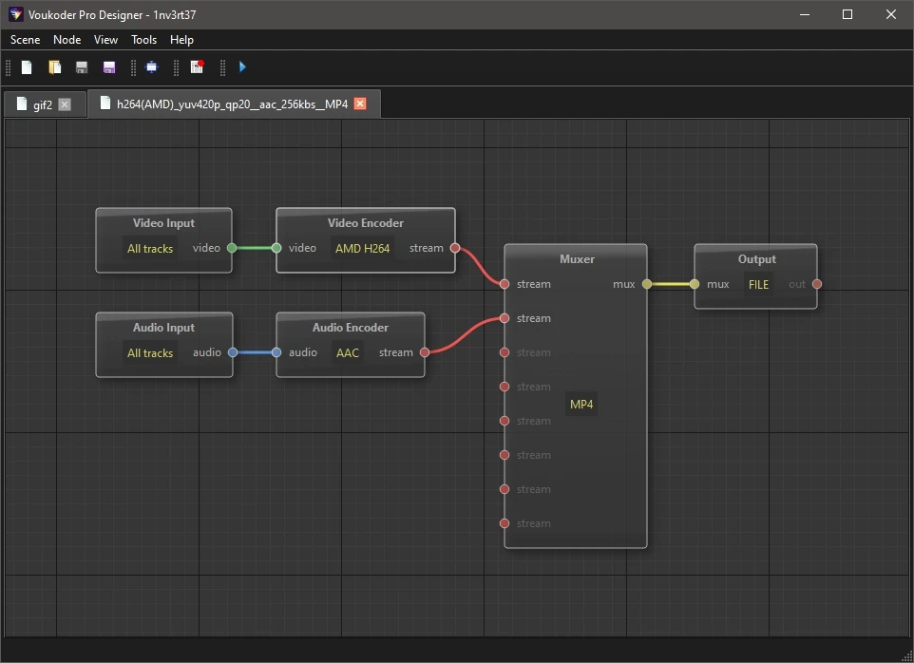Viewport: 914px width, 663px height.
Task: Click the yellow mux input port on Output
Action: (x=695, y=284)
